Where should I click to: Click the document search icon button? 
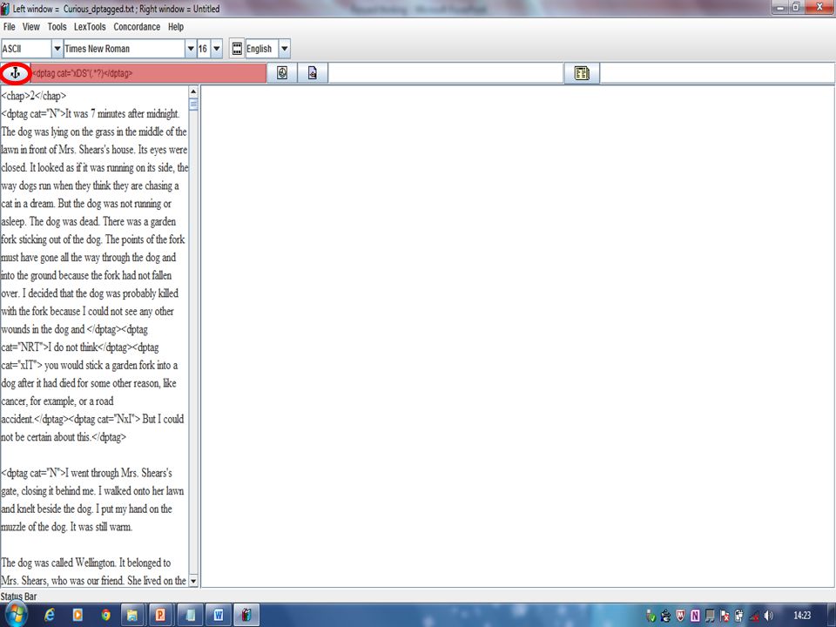click(x=313, y=73)
